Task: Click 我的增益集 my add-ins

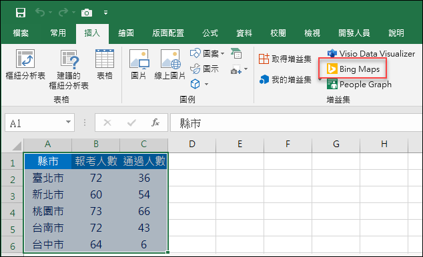Action: pos(286,80)
